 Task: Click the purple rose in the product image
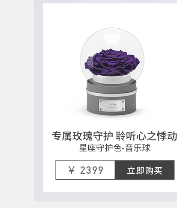[112, 62]
